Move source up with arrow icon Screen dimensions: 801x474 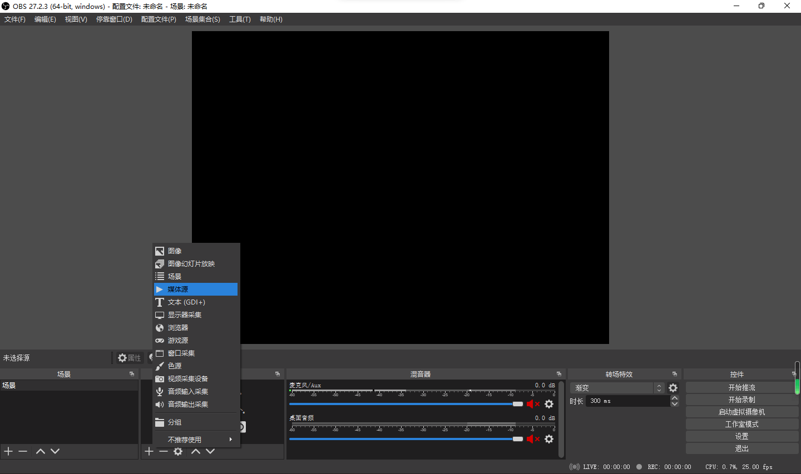(x=196, y=451)
